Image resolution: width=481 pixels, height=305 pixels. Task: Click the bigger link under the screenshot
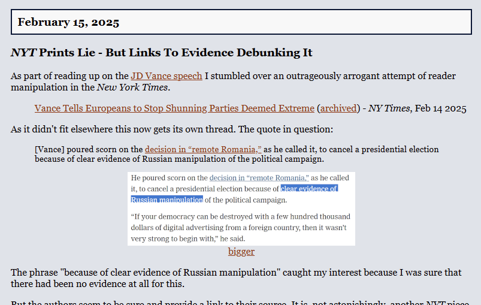(241, 252)
